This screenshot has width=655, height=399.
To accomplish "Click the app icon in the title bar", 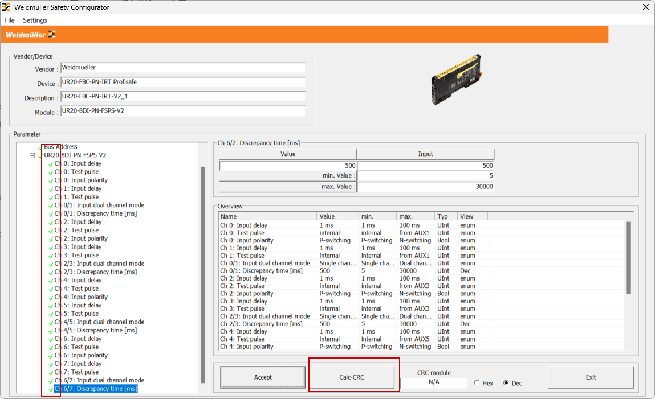I will click(x=6, y=7).
